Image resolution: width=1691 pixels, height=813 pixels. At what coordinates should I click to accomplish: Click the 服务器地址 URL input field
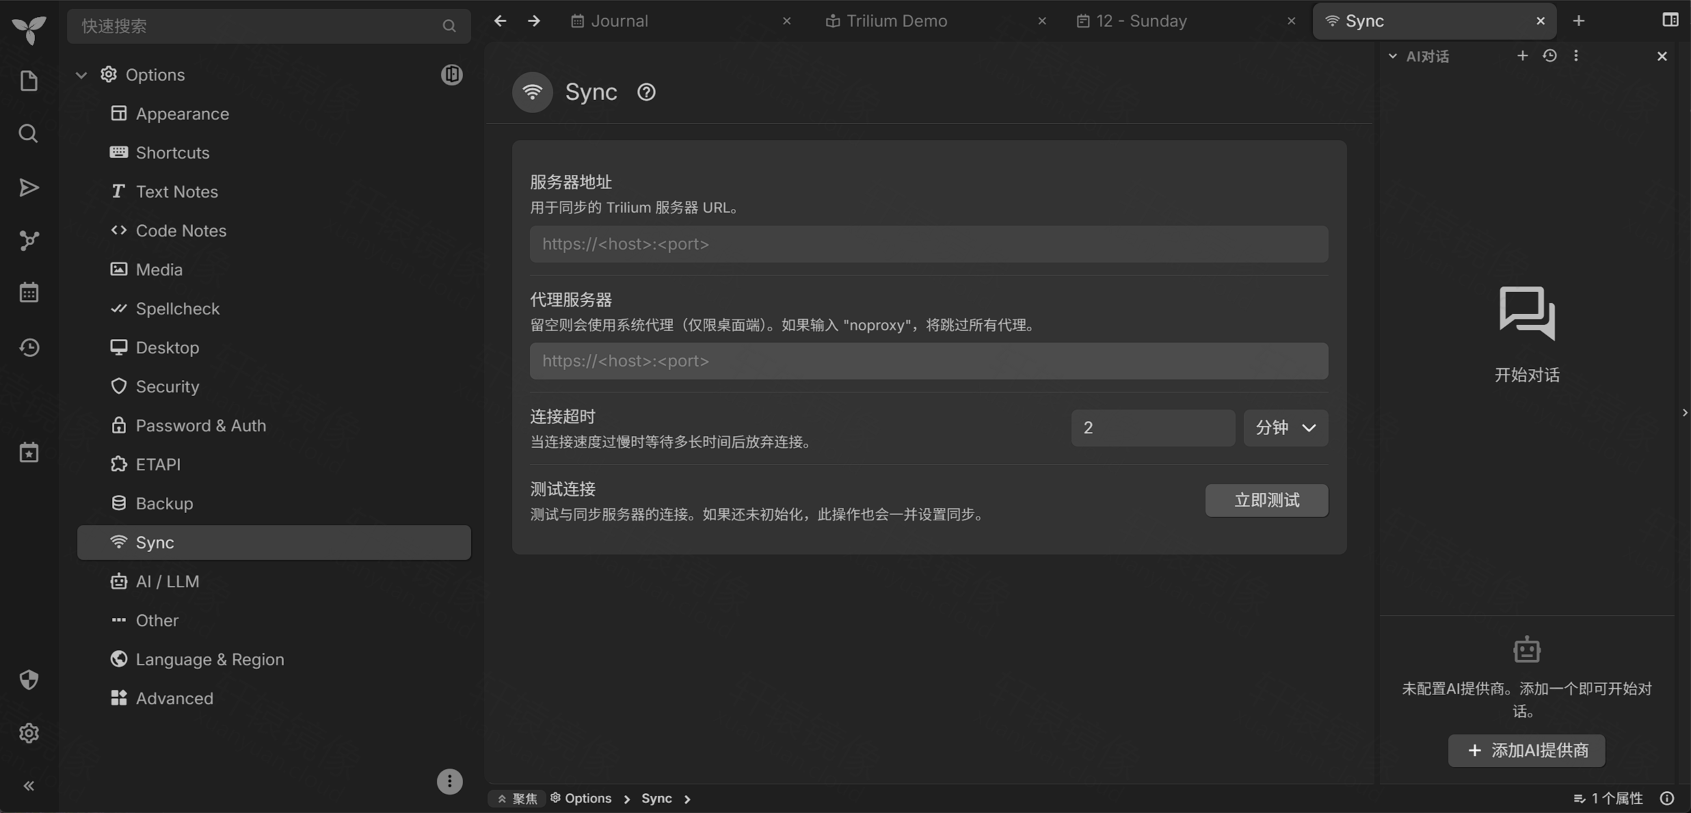tap(929, 244)
